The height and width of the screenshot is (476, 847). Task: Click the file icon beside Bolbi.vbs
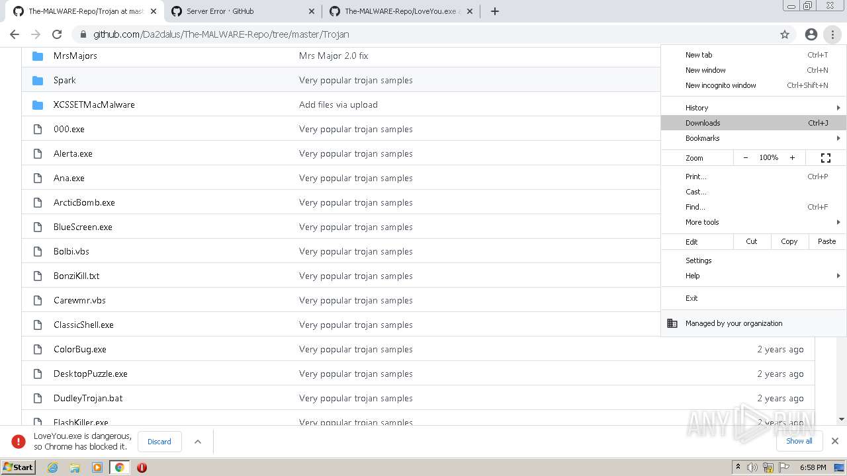[x=38, y=251]
